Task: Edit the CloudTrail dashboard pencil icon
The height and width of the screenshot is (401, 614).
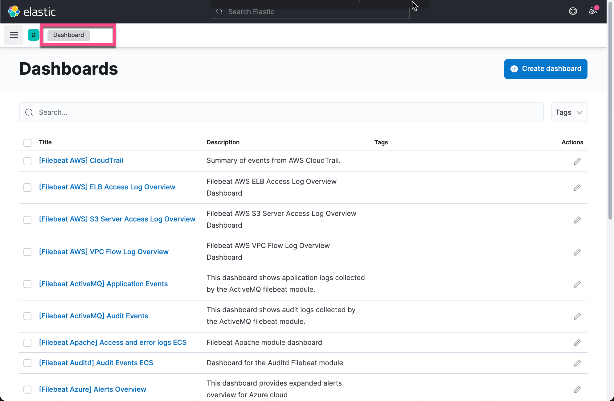Action: 577,161
